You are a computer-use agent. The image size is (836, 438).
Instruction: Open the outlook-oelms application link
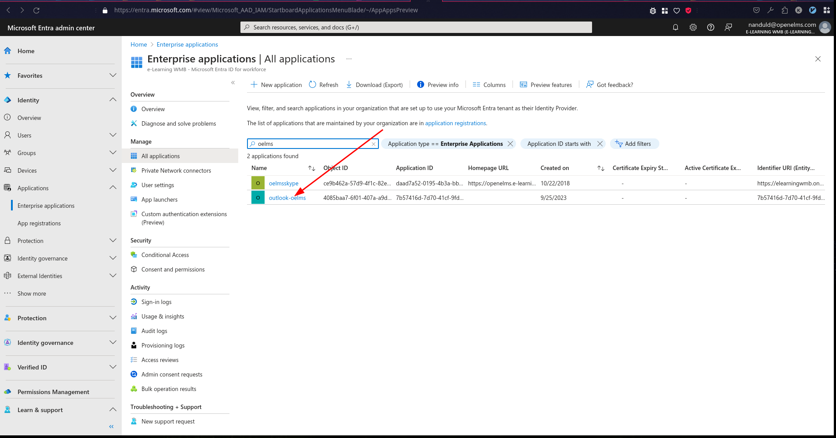[x=287, y=198]
